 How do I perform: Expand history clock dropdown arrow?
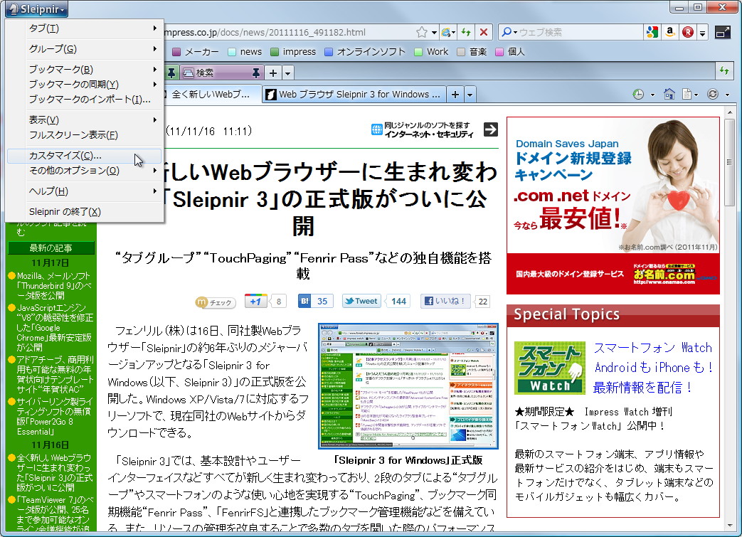coord(652,95)
